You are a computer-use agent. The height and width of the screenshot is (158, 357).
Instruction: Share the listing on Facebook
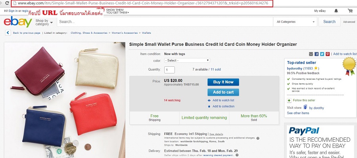[x=317, y=54]
